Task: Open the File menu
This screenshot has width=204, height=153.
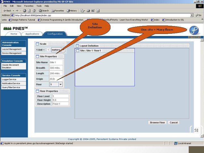Action: tap(5, 6)
